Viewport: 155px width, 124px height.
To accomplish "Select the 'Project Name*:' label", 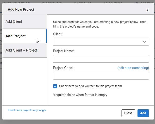I will coord(64,51).
